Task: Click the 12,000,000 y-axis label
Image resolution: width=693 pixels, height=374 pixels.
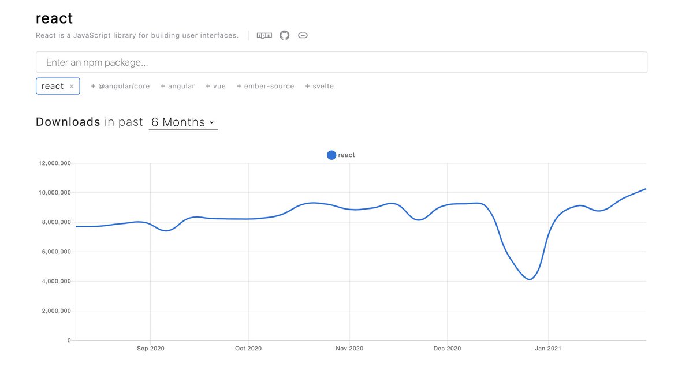Action: [55, 163]
